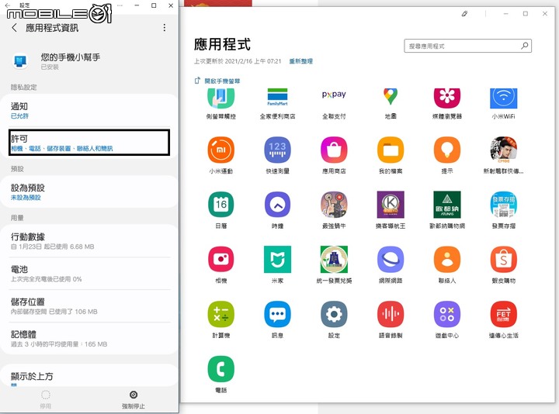
Task: Open the three-dot more options menu
Action: pos(165,28)
